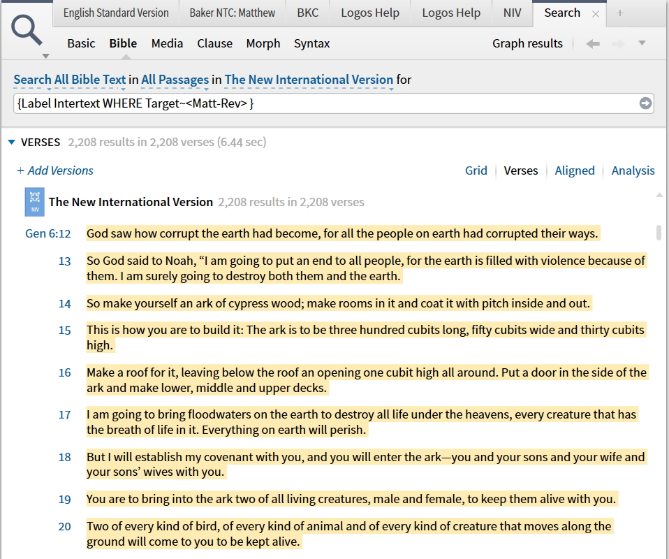Select the Search tab
This screenshot has height=559, width=669.
pyautogui.click(x=562, y=13)
